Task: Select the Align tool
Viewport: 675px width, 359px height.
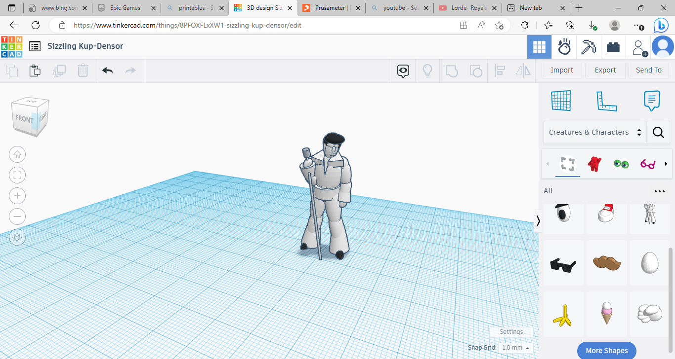Action: click(500, 71)
